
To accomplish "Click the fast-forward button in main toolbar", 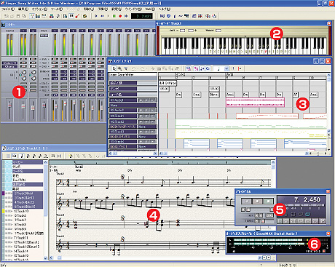I will point(126,16).
